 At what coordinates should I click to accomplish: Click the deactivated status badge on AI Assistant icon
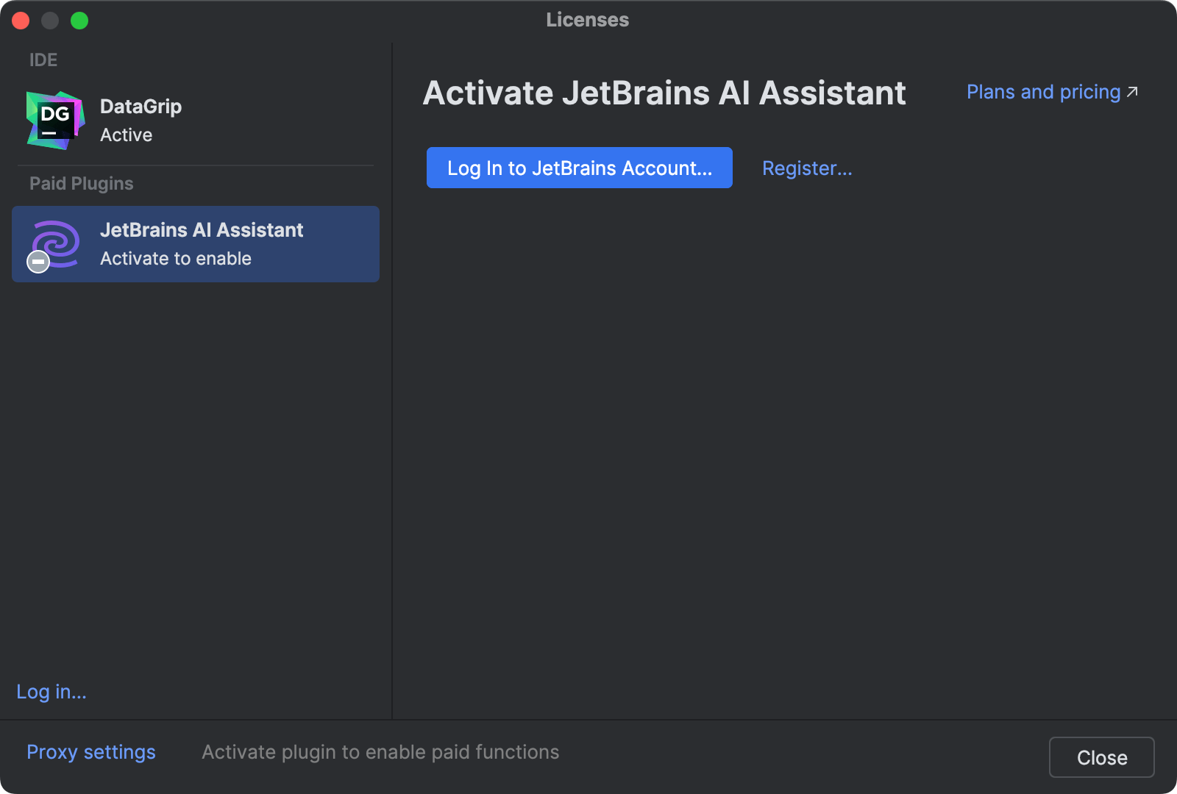pos(38,262)
